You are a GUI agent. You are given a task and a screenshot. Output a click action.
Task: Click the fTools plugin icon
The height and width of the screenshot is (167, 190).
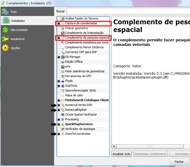[x=63, y=81]
